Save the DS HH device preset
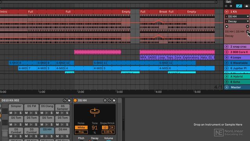This screenshot has height=141, width=250. pos(114,100)
